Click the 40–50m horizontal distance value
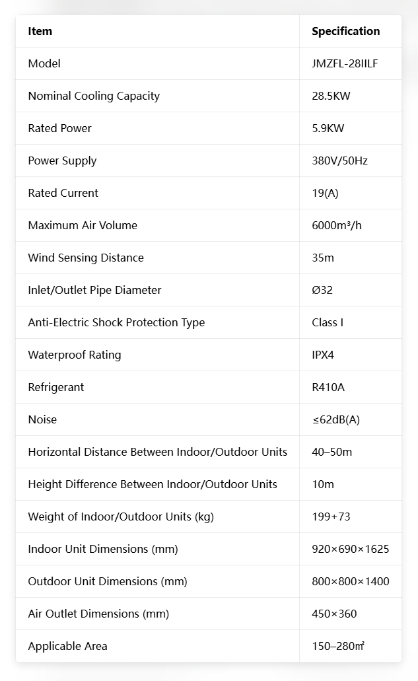418x681 pixels. click(331, 452)
